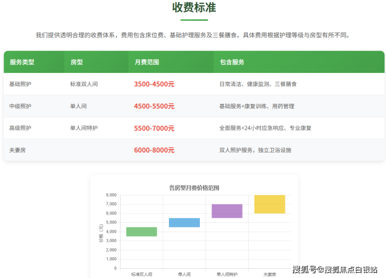Click the 3500-4500元 price text
386x278 pixels.
[x=154, y=84]
